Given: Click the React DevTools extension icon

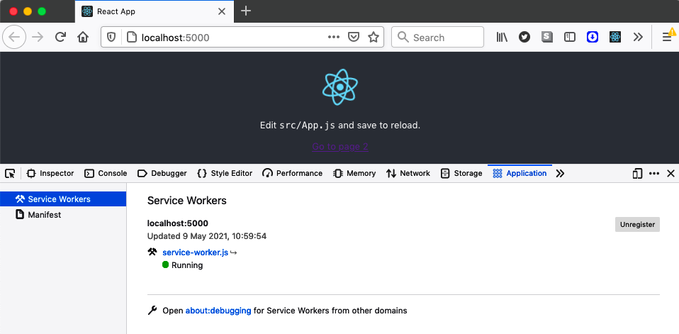Looking at the screenshot, I should click(x=615, y=38).
